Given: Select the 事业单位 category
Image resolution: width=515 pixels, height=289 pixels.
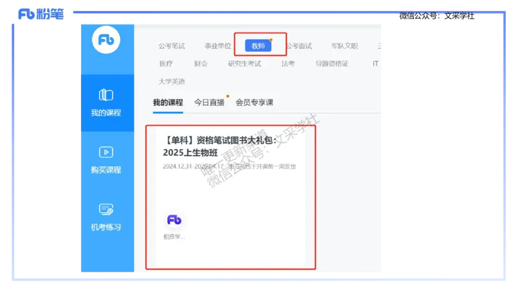Looking at the screenshot, I should 218,46.
